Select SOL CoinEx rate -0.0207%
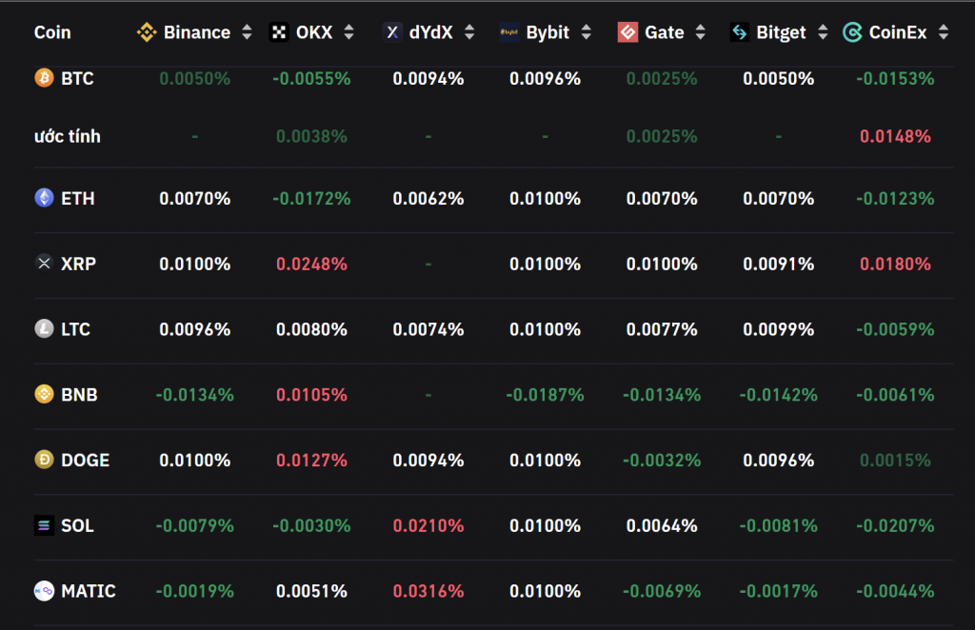The image size is (975, 630). pyautogui.click(x=895, y=525)
